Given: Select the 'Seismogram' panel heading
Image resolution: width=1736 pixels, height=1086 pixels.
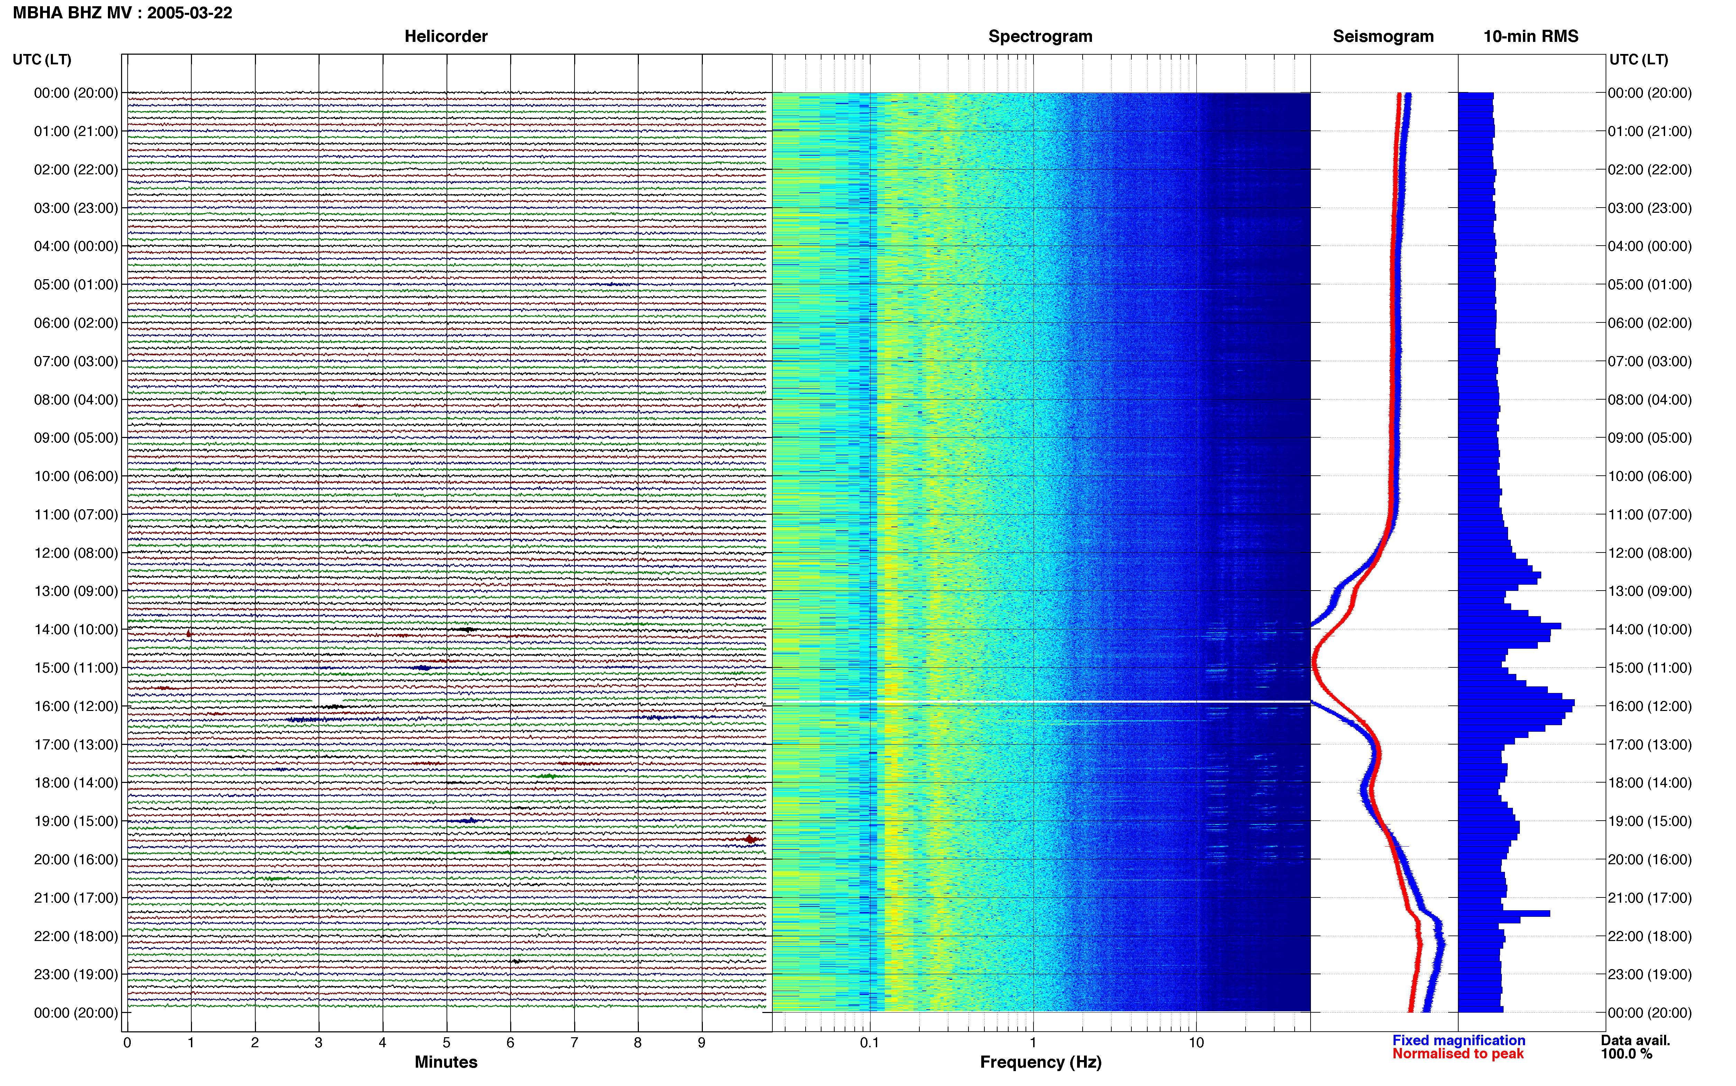Looking at the screenshot, I should click(1383, 37).
